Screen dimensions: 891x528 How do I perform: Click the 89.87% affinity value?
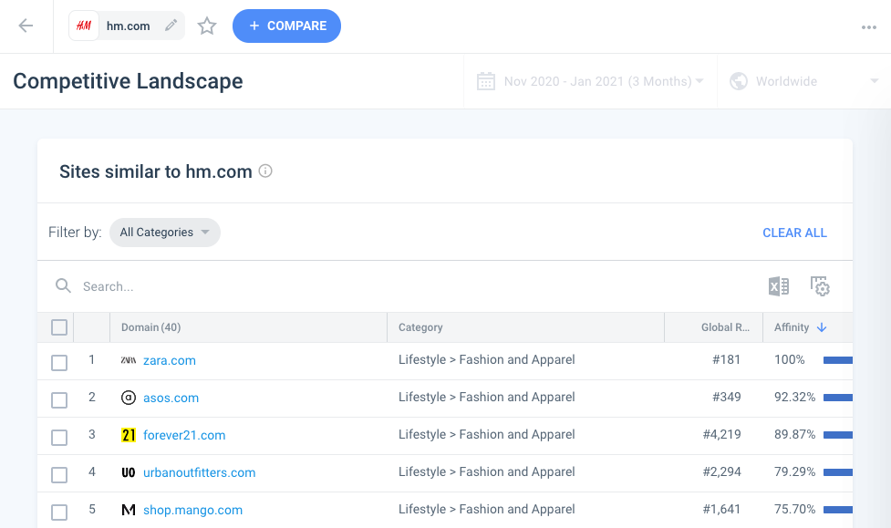794,435
